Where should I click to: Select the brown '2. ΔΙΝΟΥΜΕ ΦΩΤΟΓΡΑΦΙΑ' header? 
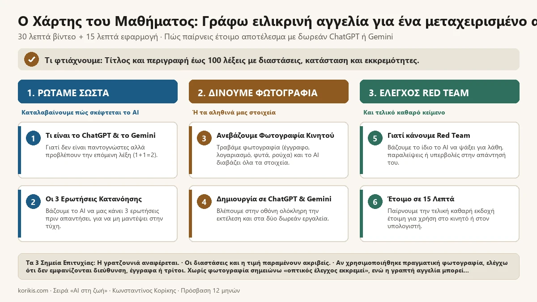[x=268, y=92]
